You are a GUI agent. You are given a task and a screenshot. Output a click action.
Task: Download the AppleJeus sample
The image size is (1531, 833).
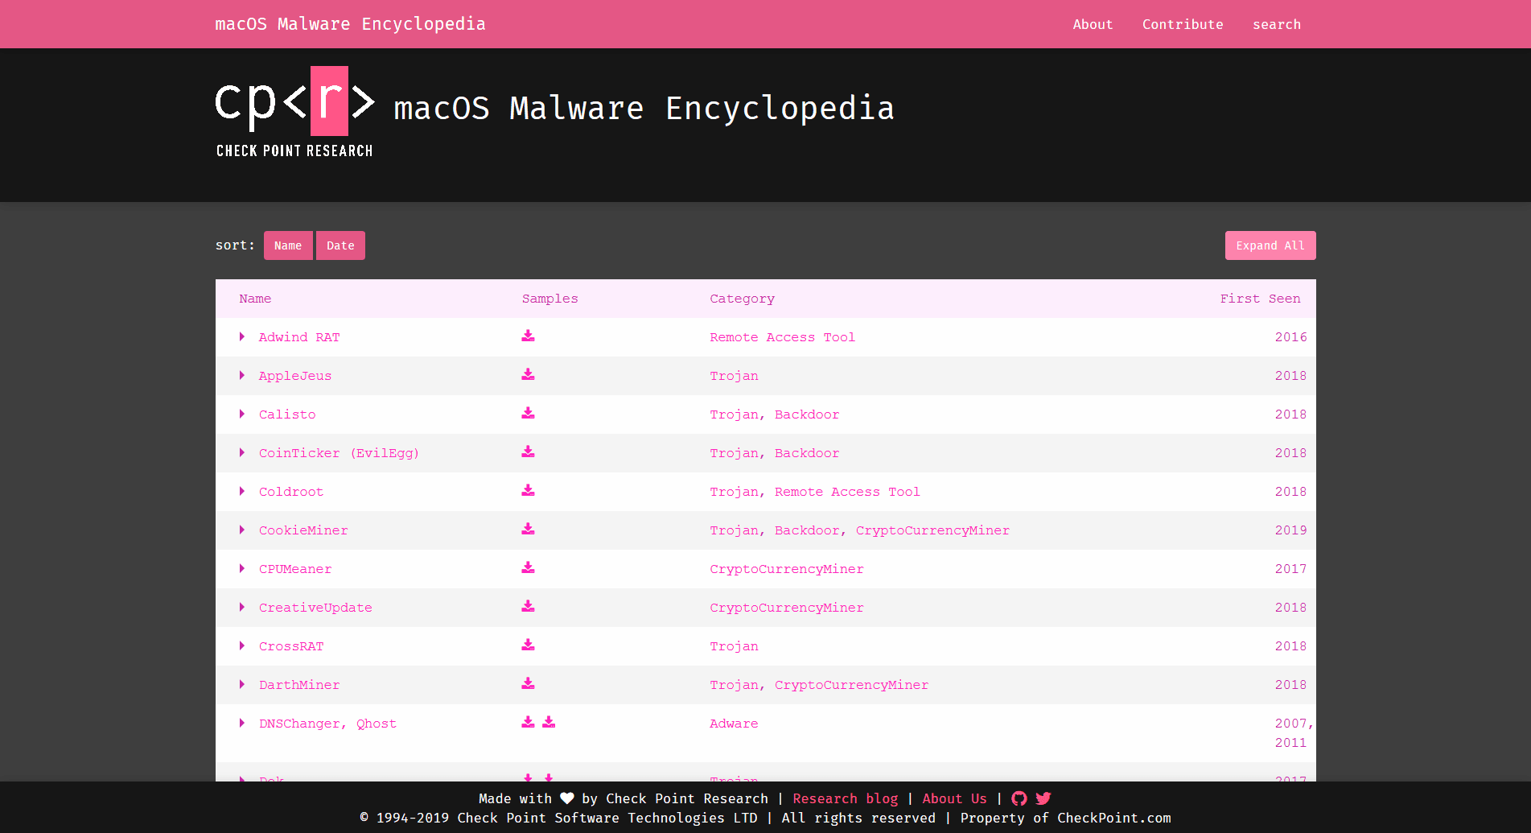pyautogui.click(x=528, y=374)
